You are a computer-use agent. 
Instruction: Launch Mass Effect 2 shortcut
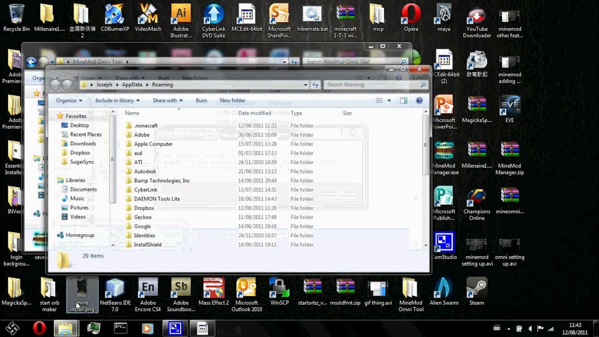(x=213, y=292)
